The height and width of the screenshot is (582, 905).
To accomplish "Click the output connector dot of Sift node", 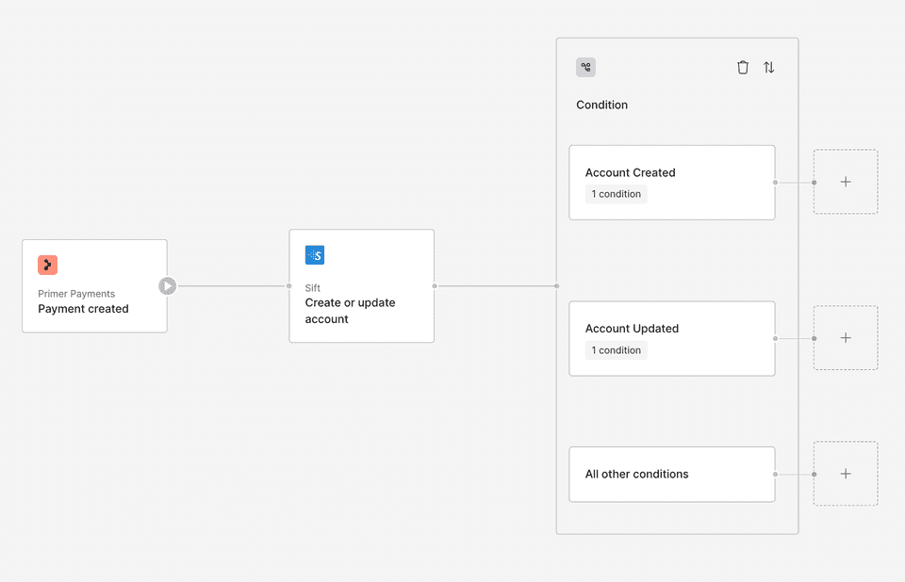I will [x=435, y=286].
